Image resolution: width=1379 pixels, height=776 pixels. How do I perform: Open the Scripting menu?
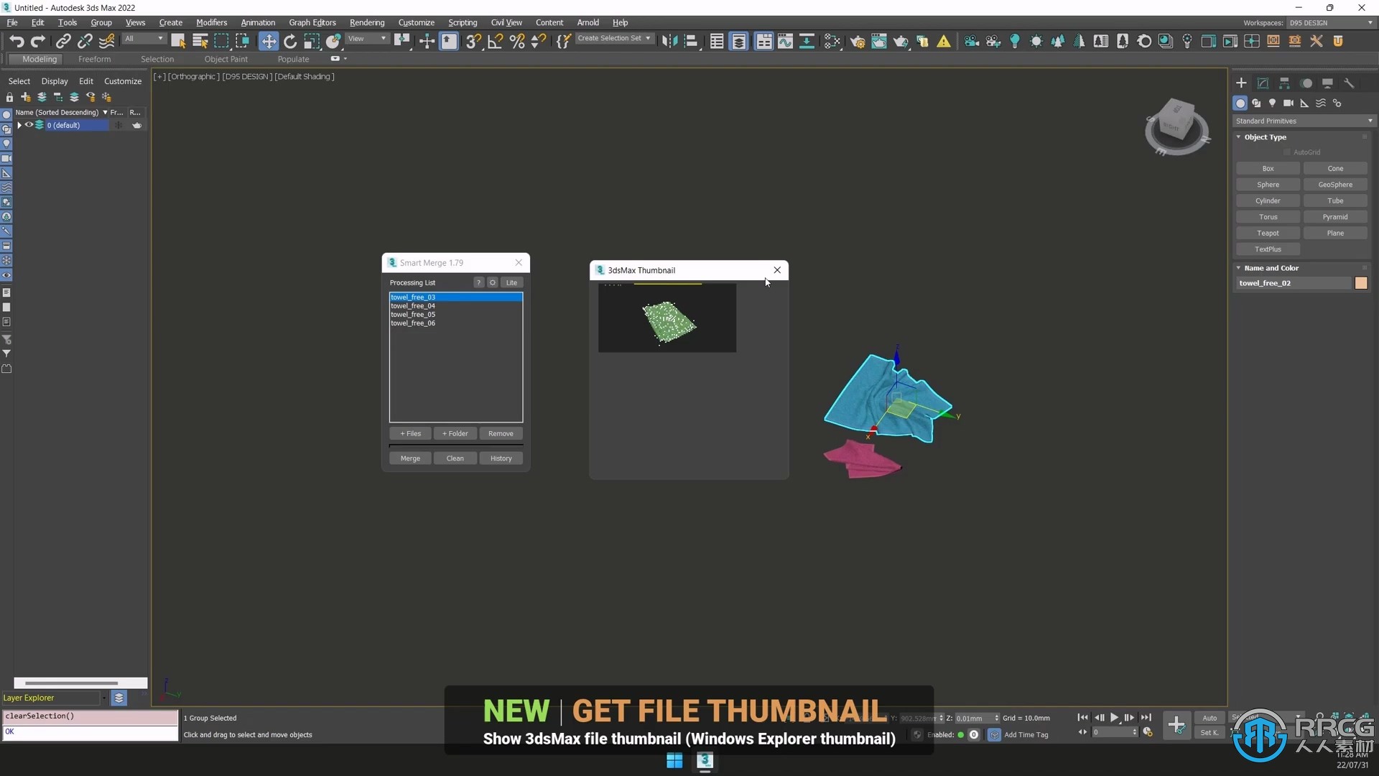click(x=463, y=22)
